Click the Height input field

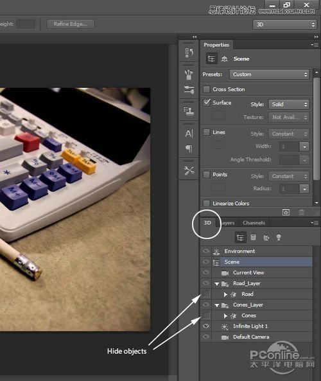click(26, 24)
